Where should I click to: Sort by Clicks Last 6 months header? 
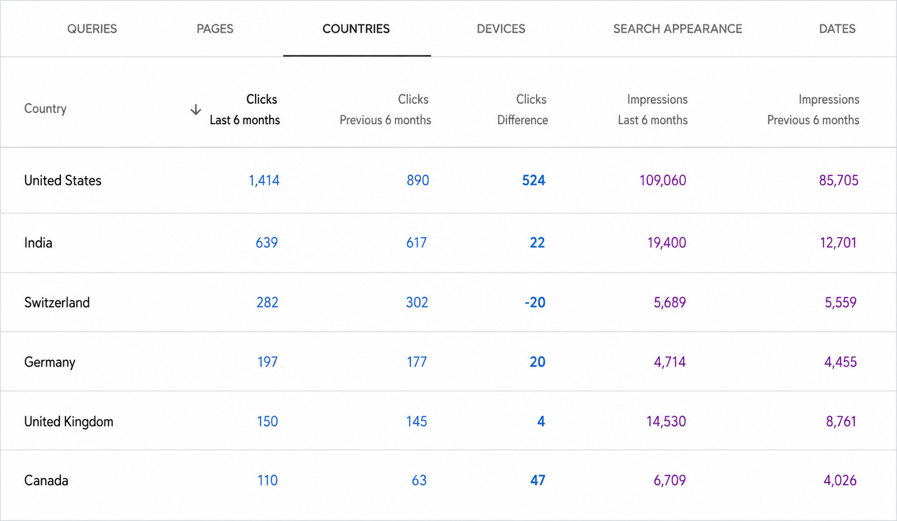click(x=245, y=110)
